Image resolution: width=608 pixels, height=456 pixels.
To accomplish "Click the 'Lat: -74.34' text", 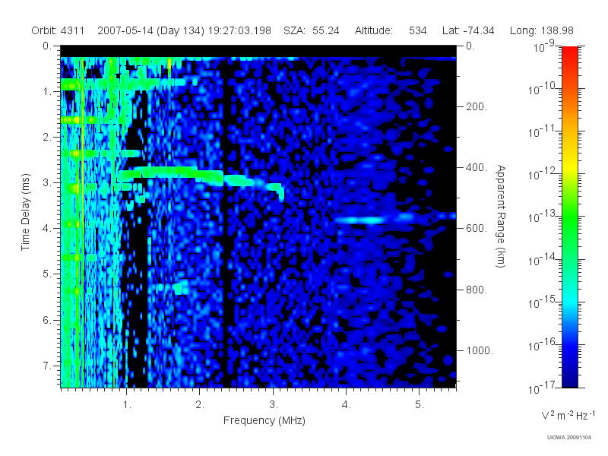I will click(x=468, y=30).
